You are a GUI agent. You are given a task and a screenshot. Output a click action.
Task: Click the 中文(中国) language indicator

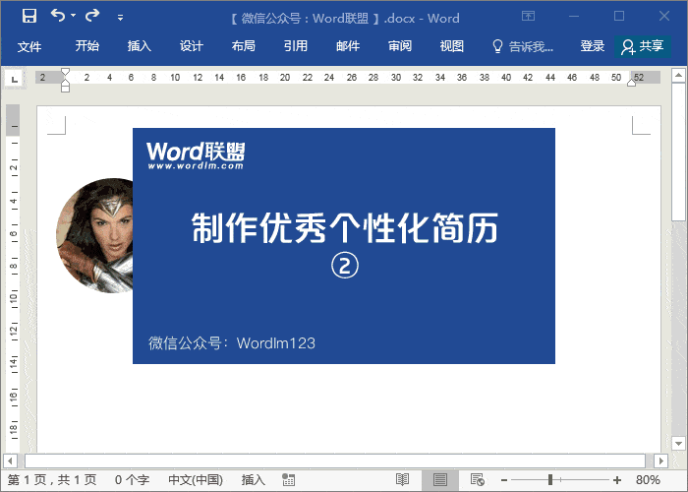click(x=196, y=480)
